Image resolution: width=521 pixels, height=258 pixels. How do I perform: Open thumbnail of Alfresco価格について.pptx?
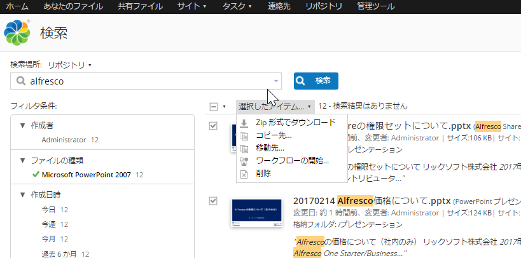click(x=256, y=212)
